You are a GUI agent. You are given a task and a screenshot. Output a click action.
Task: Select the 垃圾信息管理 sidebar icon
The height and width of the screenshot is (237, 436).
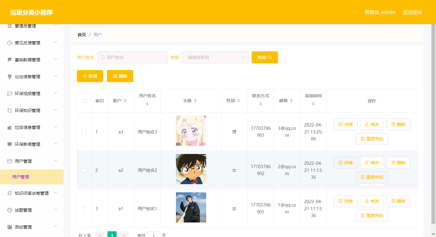pyautogui.click(x=9, y=127)
